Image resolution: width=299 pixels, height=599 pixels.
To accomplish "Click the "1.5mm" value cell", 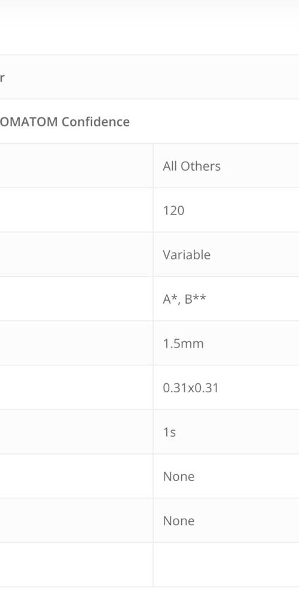I will (226, 343).
